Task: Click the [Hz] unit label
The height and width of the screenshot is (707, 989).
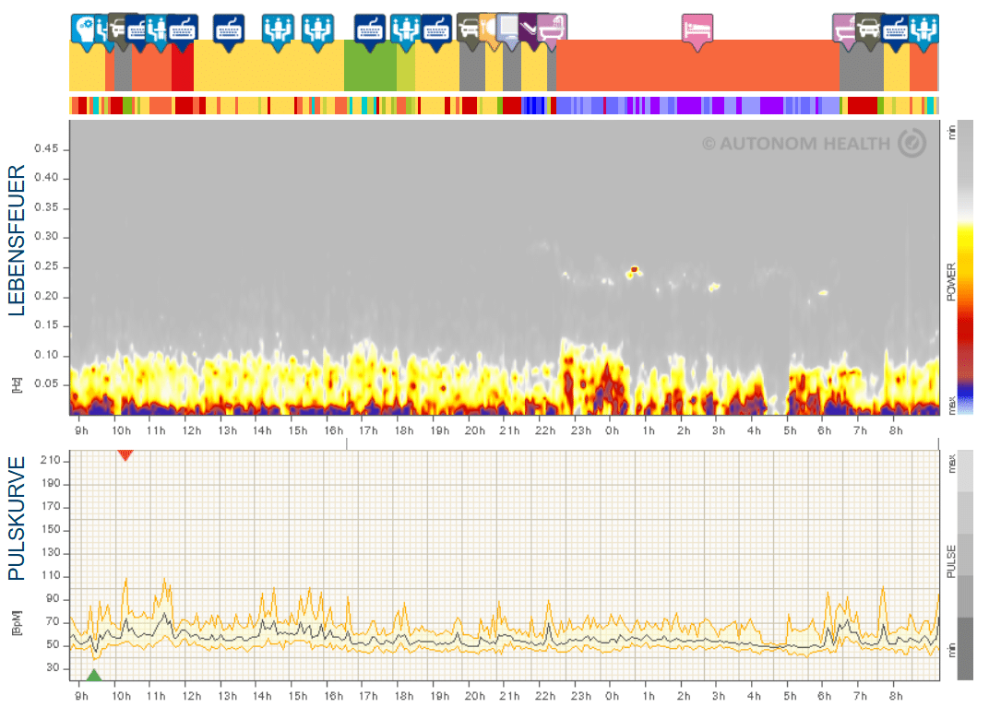Action: [x=17, y=385]
